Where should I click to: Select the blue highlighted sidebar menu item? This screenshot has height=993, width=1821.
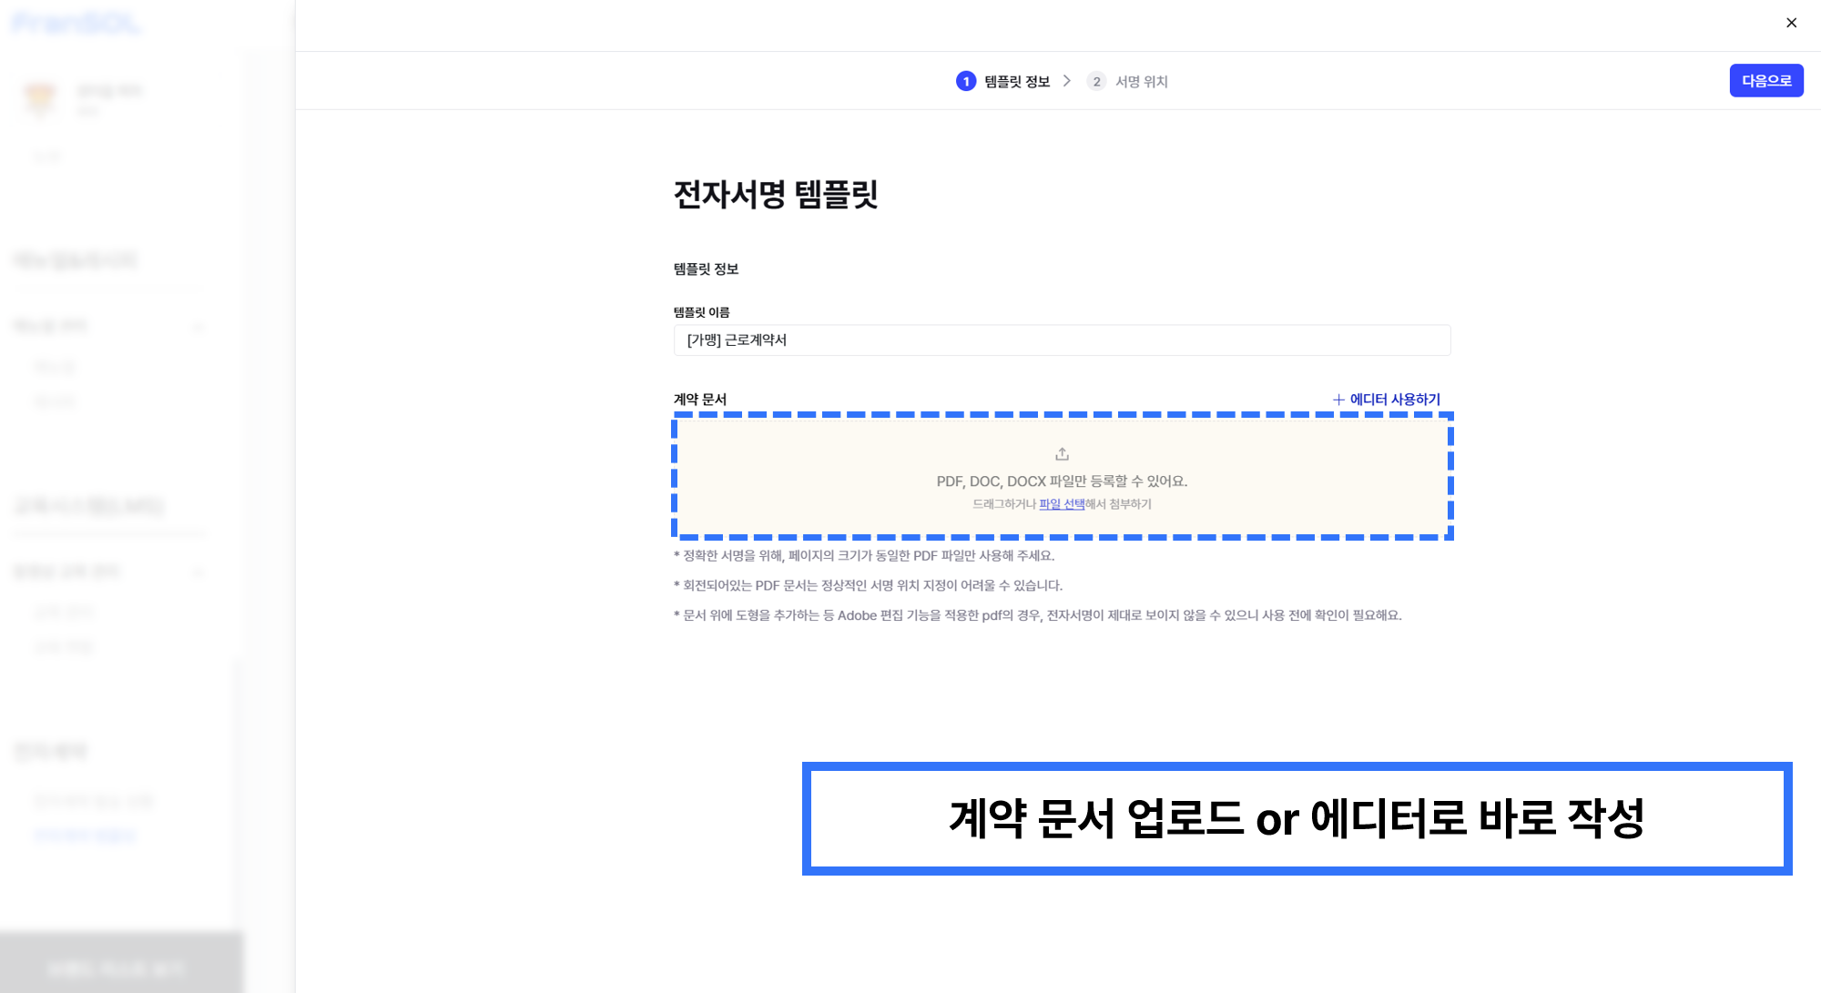pos(85,835)
